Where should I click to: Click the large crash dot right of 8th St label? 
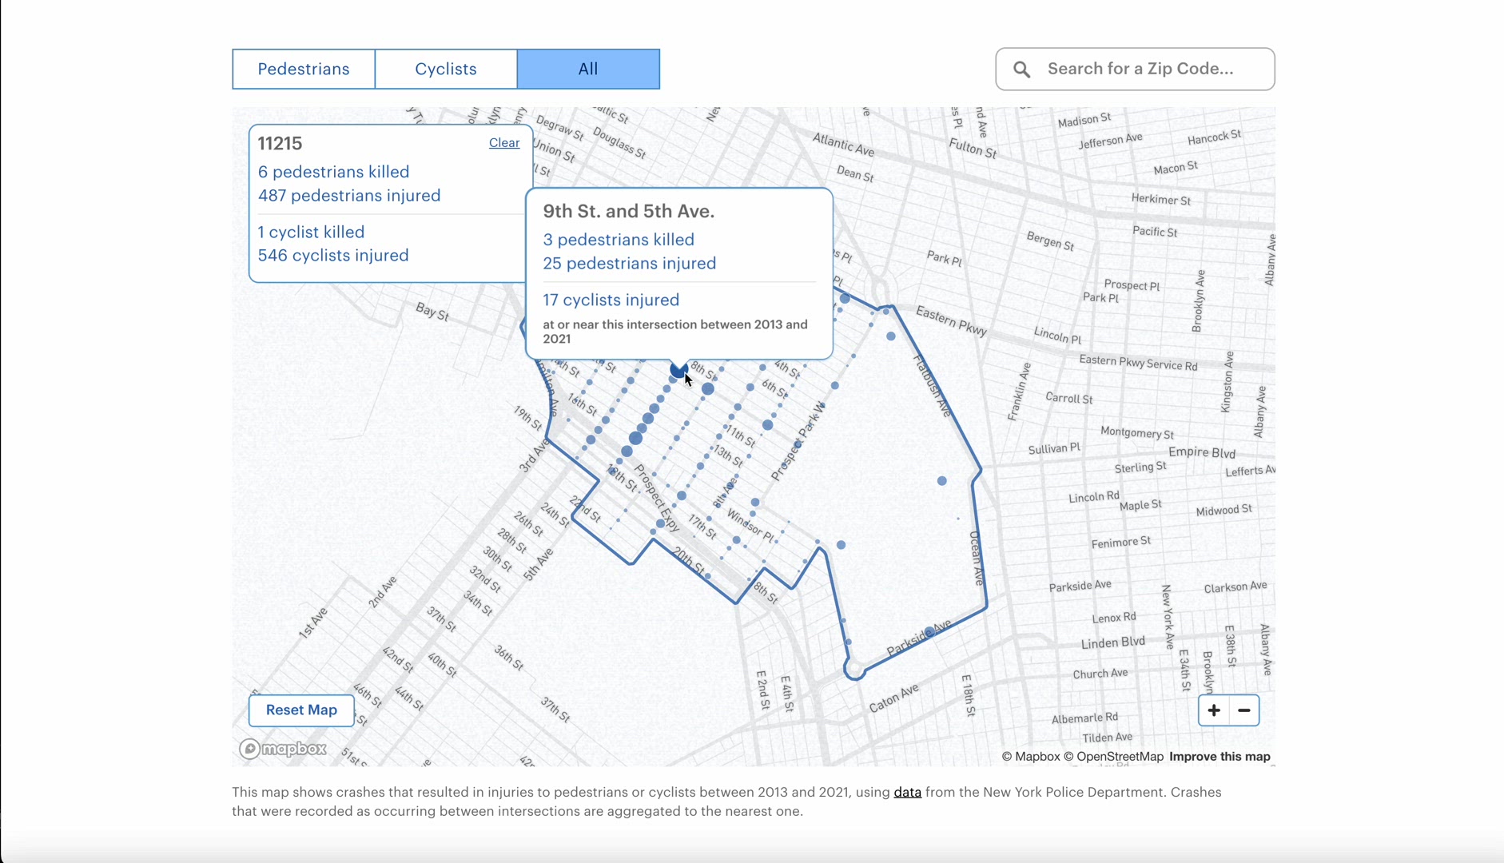coord(708,389)
